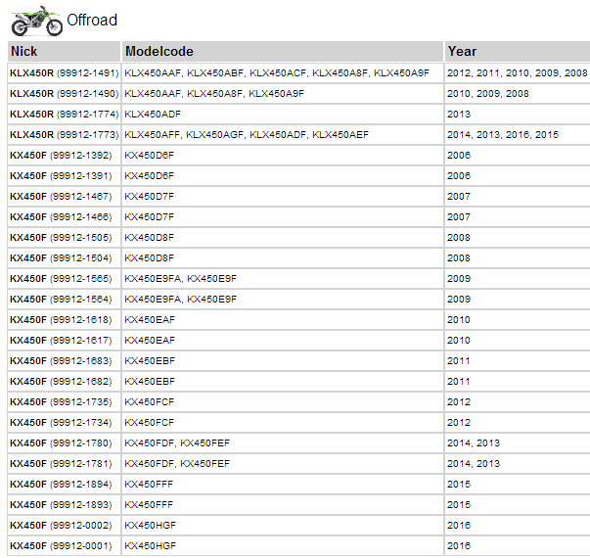Viewport: 590px width, 558px height.
Task: Click the Year column header
Action: click(462, 51)
